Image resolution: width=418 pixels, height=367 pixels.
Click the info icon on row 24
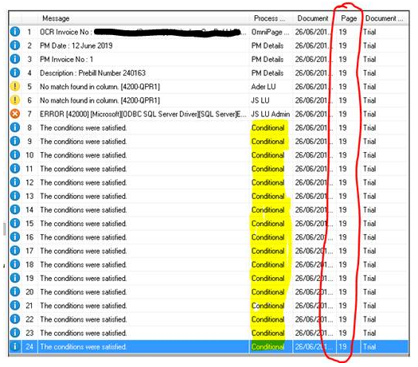pyautogui.click(x=15, y=346)
